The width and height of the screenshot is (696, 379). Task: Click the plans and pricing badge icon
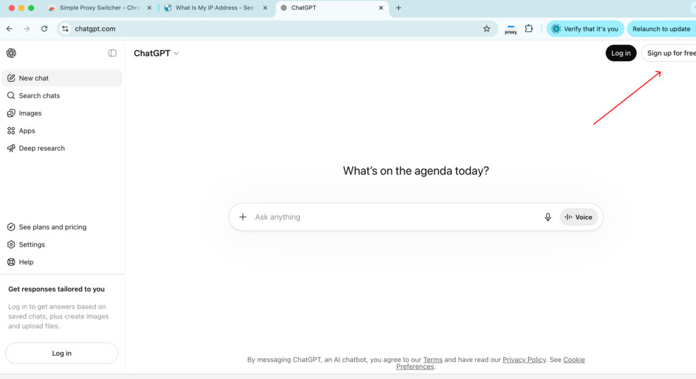(x=11, y=227)
